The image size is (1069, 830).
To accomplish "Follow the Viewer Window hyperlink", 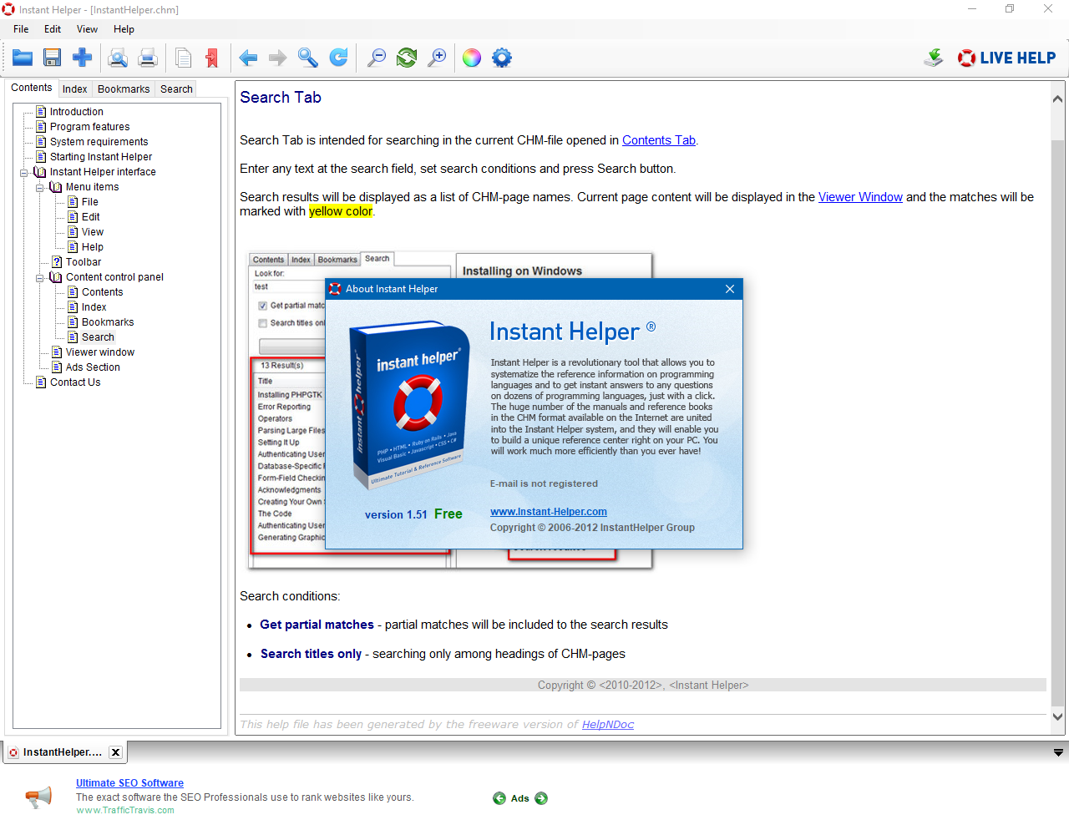I will tap(860, 197).
